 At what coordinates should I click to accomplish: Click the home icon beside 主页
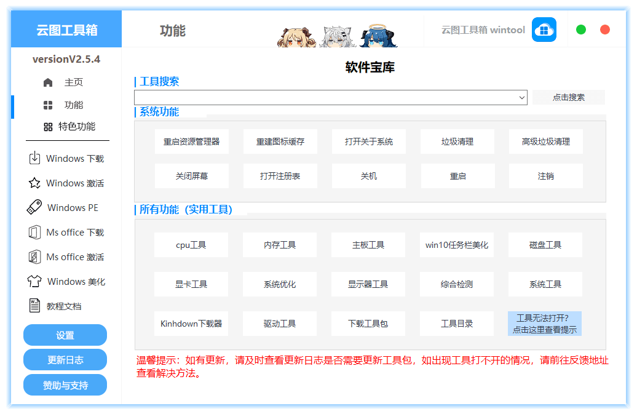[x=48, y=82]
